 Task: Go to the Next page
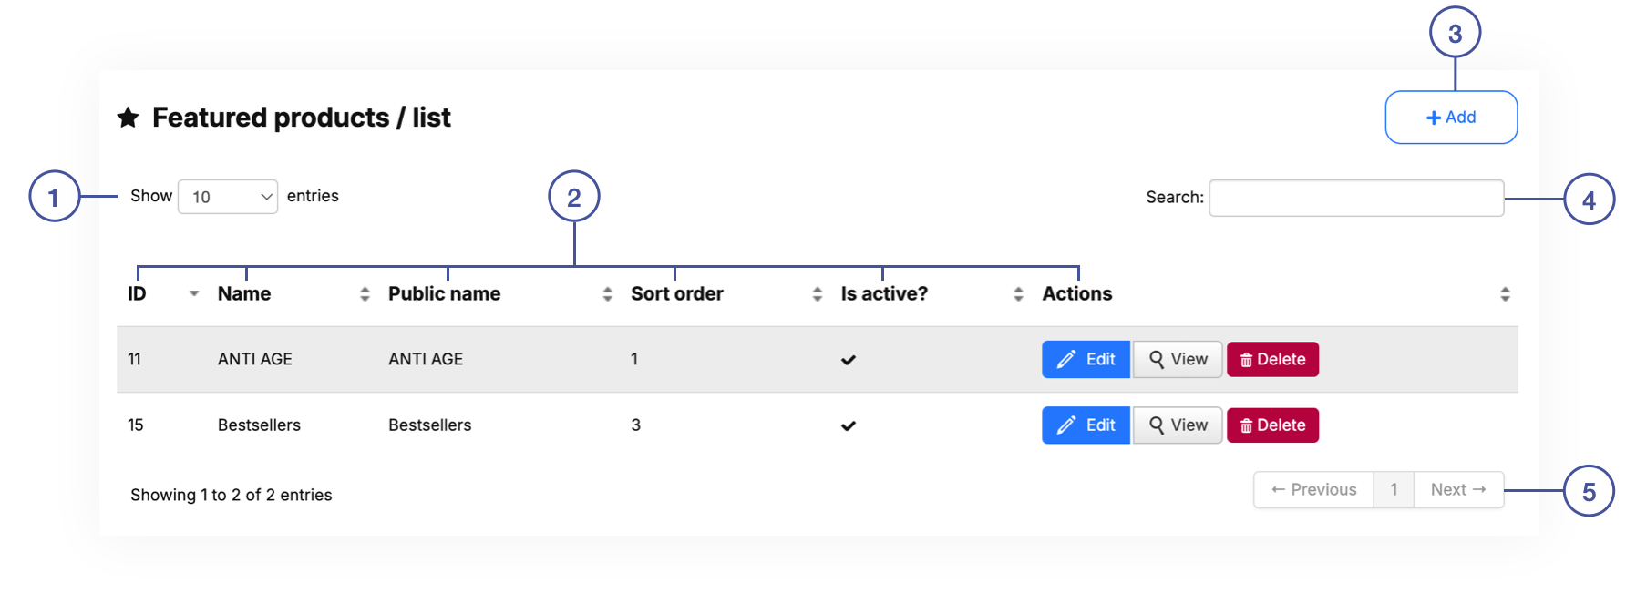[1458, 490]
